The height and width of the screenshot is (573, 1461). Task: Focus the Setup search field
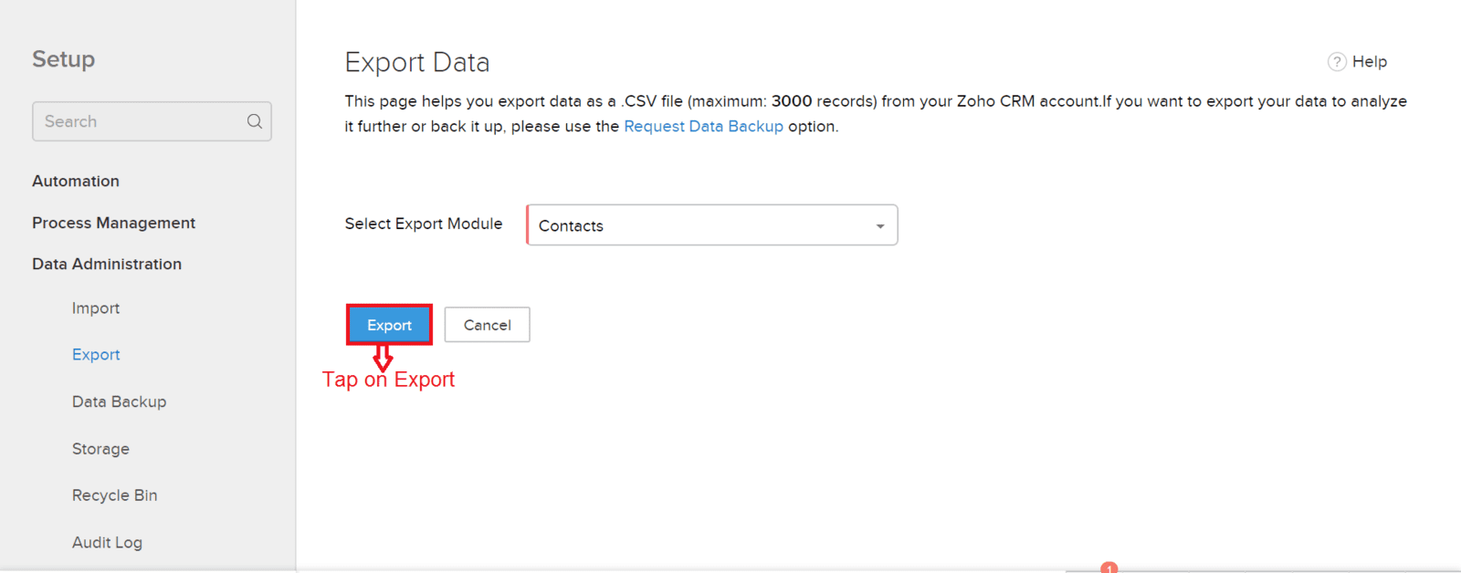click(x=152, y=121)
